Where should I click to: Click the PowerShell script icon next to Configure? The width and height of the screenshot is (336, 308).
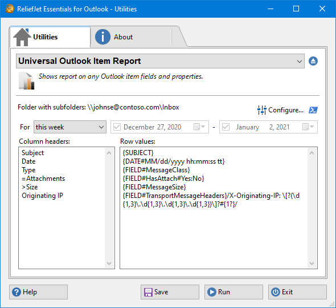[313, 110]
